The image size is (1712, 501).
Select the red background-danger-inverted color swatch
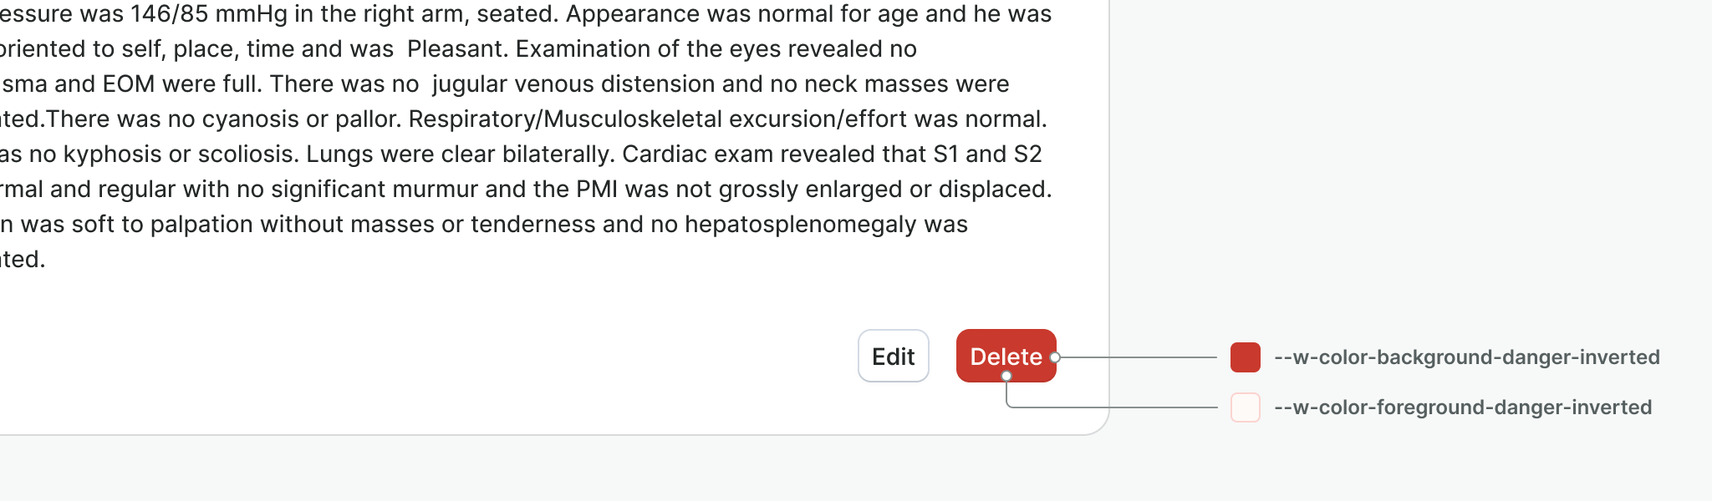[x=1245, y=357]
